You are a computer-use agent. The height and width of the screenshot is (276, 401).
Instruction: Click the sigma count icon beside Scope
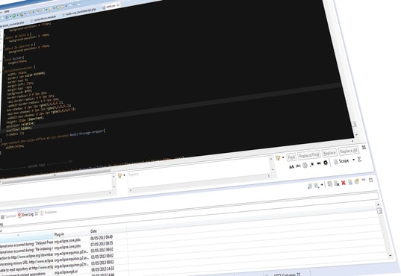coord(360,160)
